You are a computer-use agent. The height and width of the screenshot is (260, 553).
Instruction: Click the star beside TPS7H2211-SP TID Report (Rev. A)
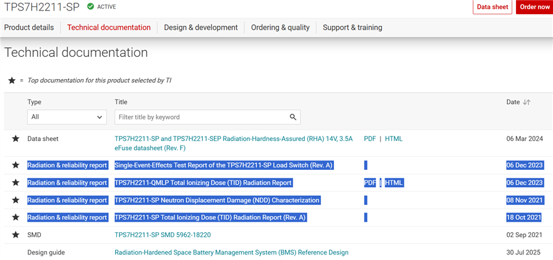pyautogui.click(x=15, y=217)
